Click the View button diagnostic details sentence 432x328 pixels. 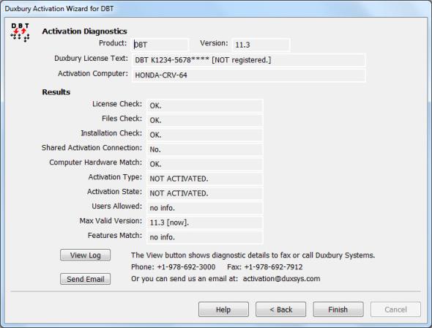coord(253,256)
